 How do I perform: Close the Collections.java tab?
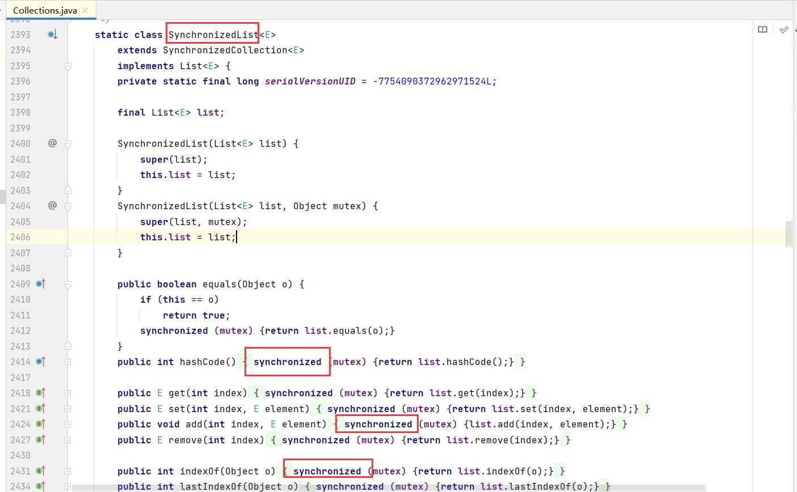85,10
